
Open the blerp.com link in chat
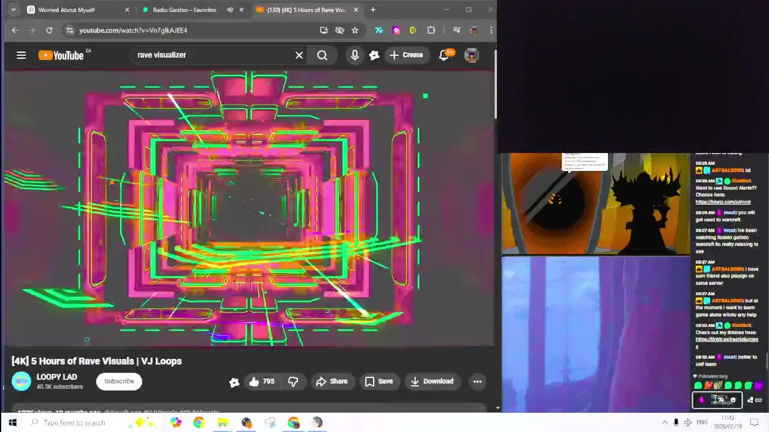[723, 202]
